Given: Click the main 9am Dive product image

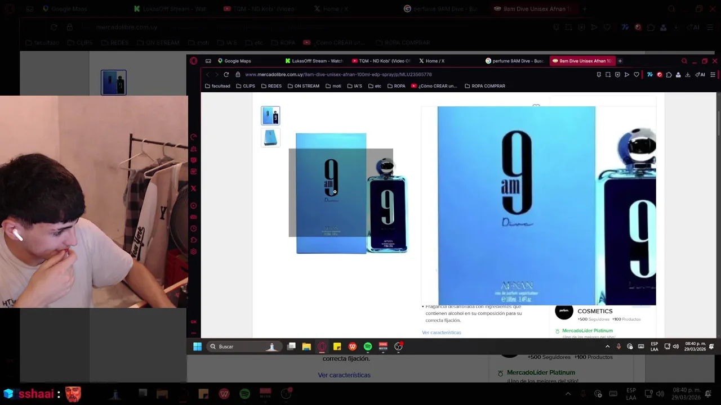Looking at the screenshot, I should (x=351, y=193).
